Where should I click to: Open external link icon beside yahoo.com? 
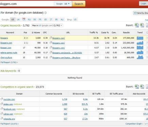click(x=2, y=114)
